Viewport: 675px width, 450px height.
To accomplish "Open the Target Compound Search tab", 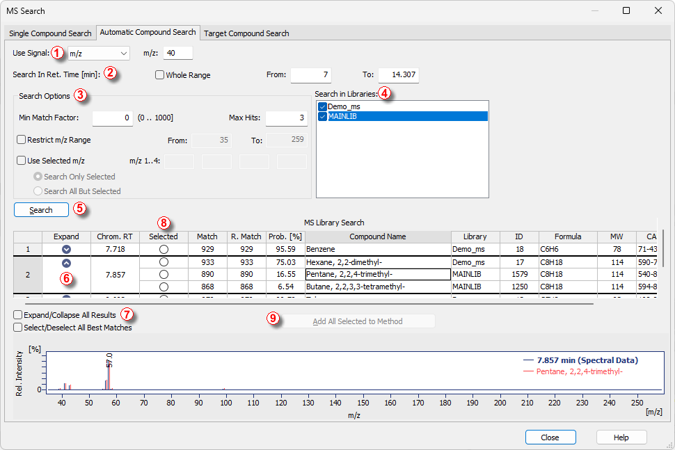I will [x=246, y=33].
